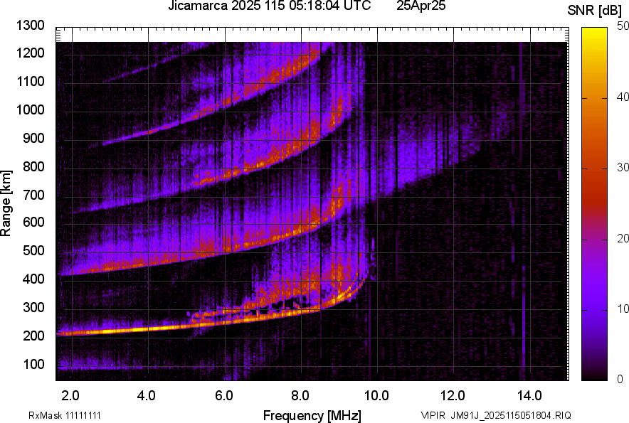Viewport: 629px width, 423px height.
Task: Click the orange 40 dB band of colorbar
Action: 595,98
